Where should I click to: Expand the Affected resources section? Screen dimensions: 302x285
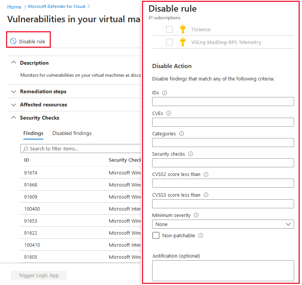tap(44, 105)
